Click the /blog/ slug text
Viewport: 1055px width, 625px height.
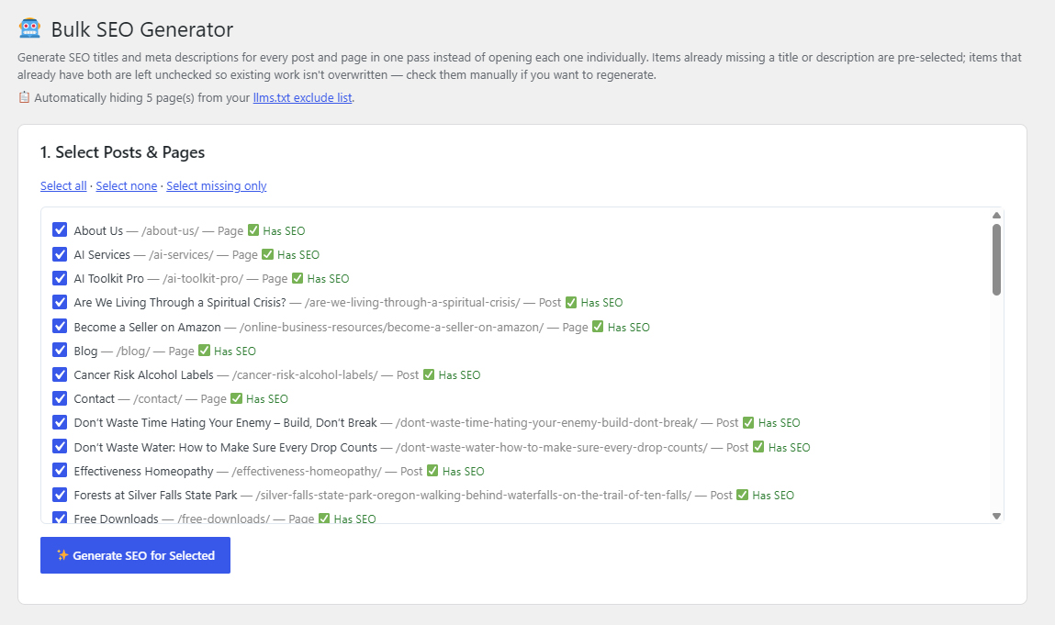[133, 352]
